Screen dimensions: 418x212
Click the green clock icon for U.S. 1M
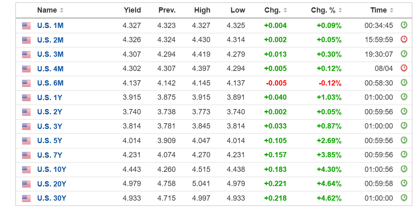click(x=404, y=25)
